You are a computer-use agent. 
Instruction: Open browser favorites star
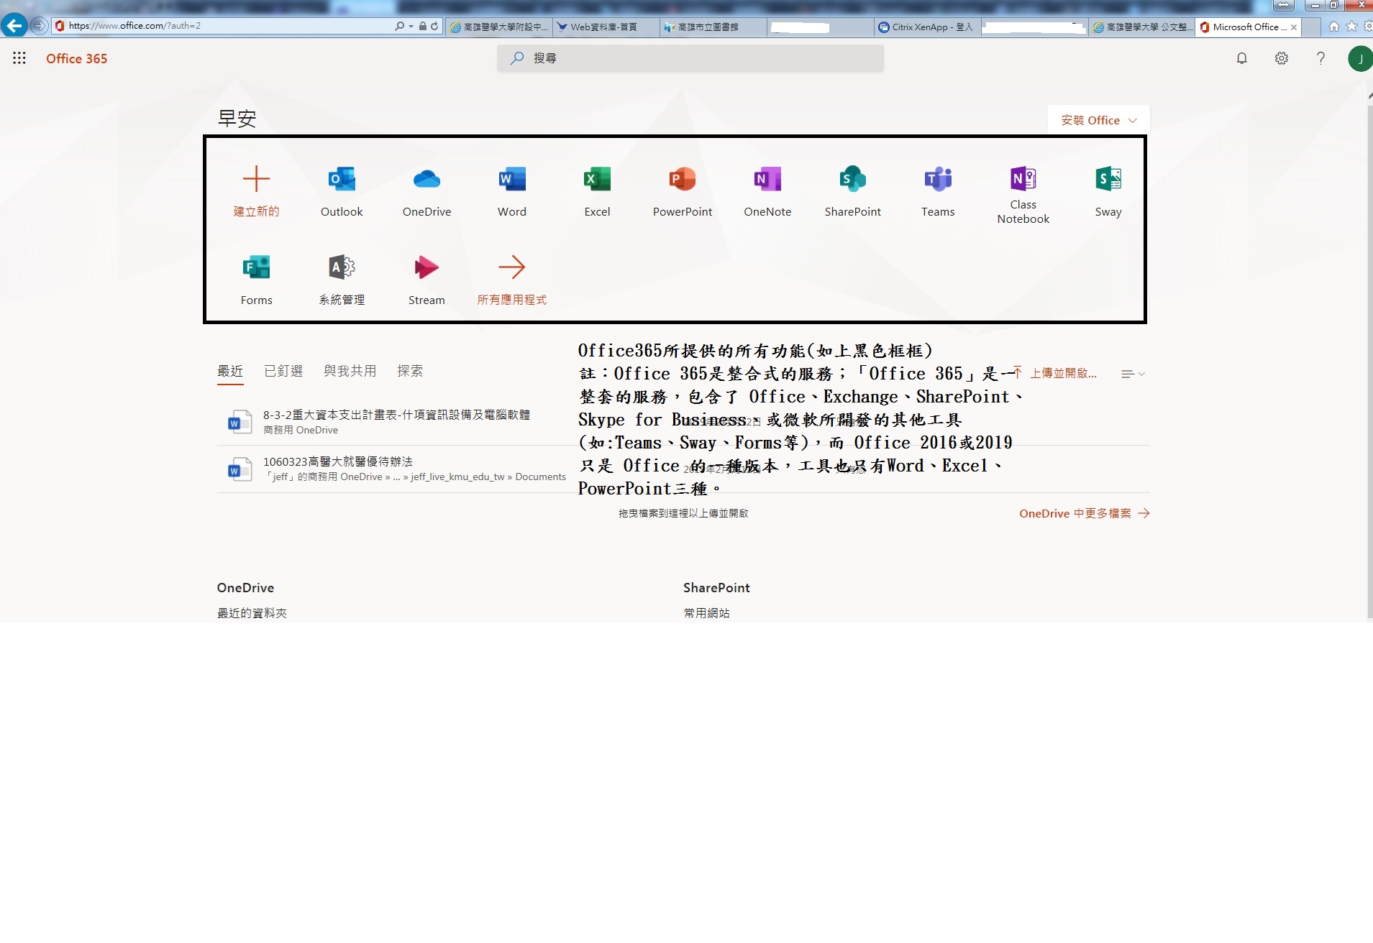(1351, 27)
